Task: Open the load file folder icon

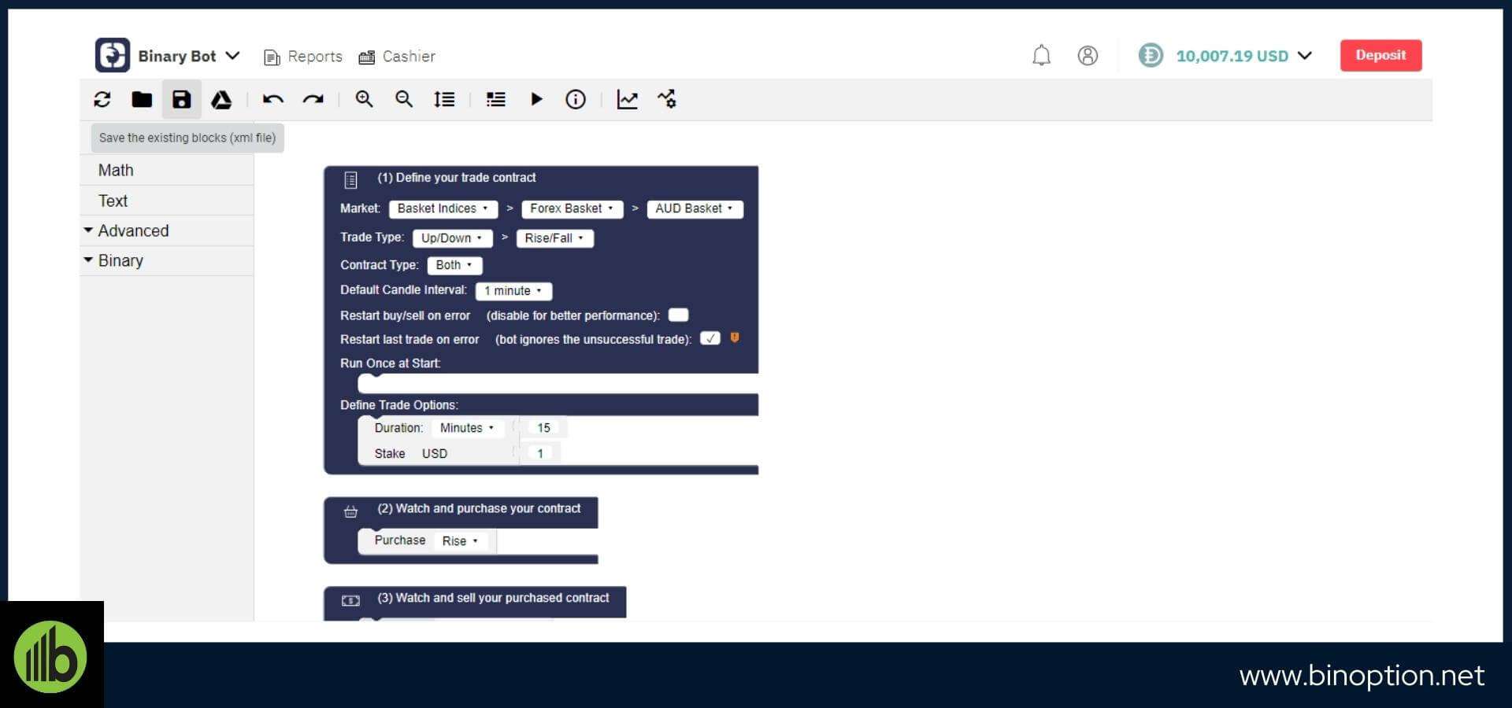Action: point(142,99)
